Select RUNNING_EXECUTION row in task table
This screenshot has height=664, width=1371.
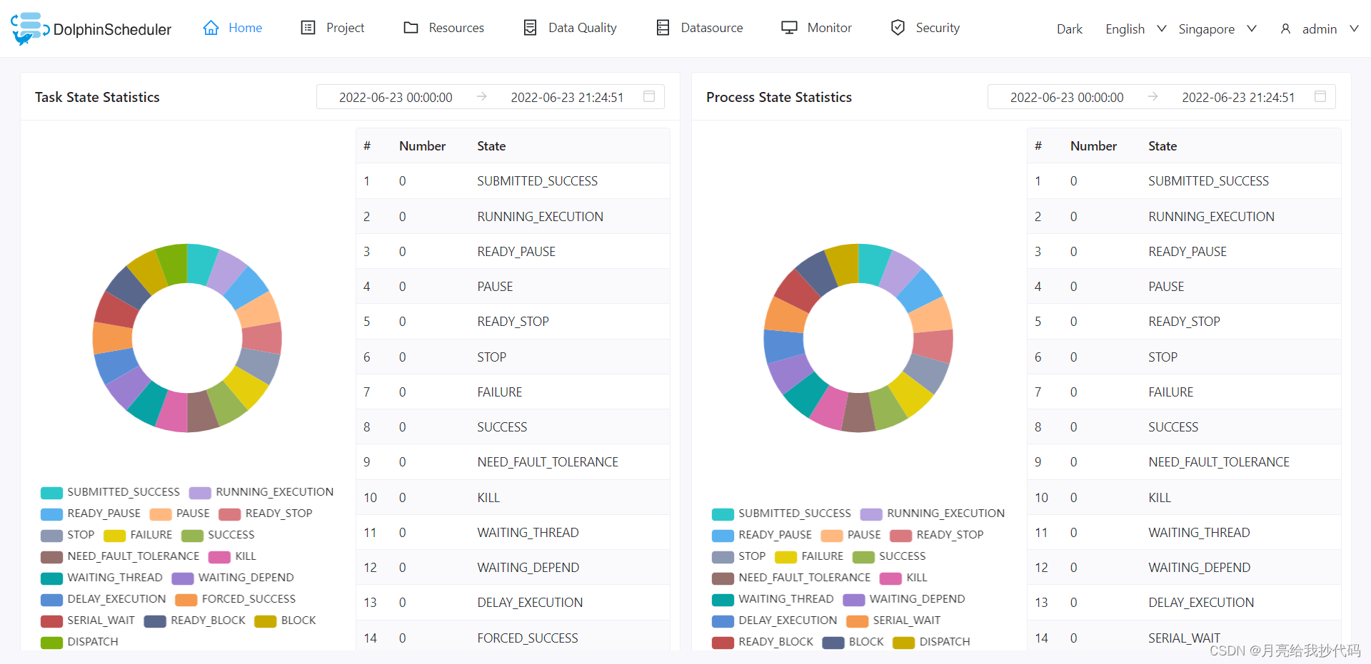[513, 216]
